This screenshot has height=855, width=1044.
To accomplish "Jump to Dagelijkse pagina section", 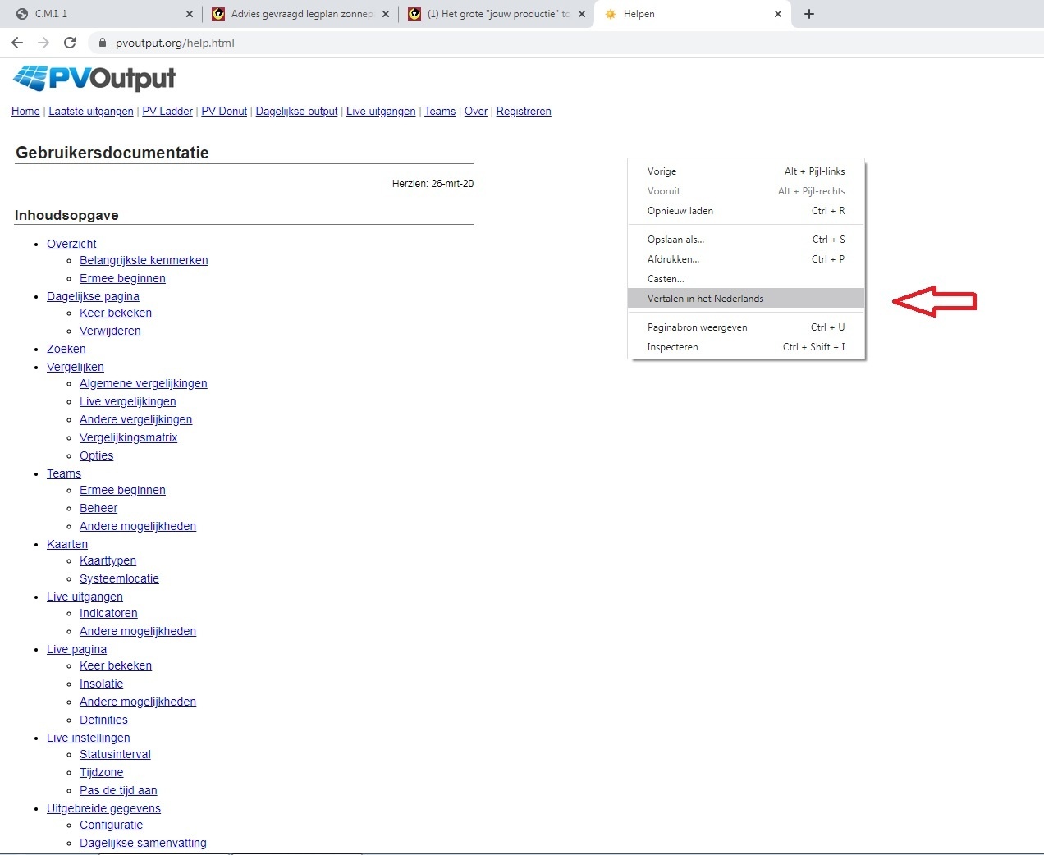I will click(93, 296).
